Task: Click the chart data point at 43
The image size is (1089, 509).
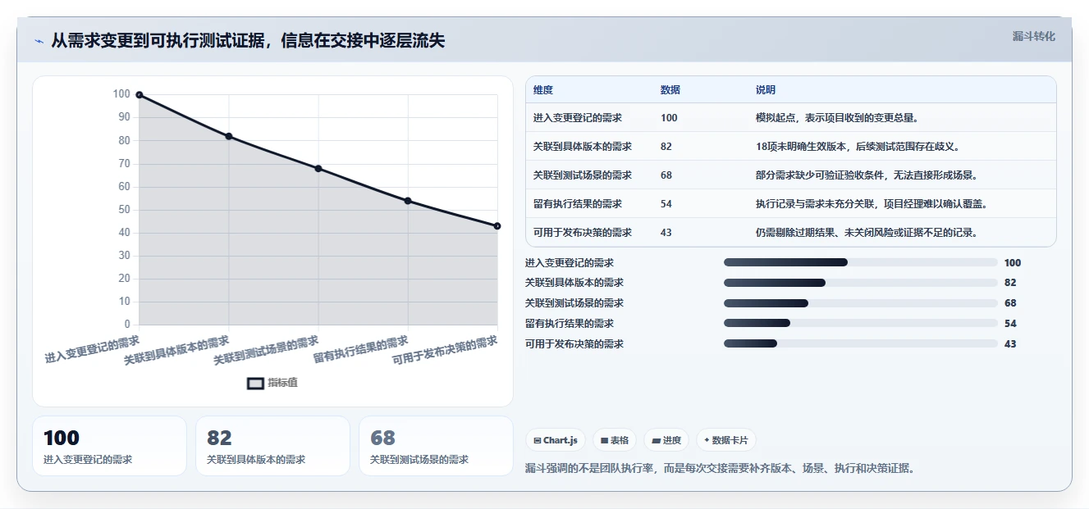Action: (x=497, y=226)
